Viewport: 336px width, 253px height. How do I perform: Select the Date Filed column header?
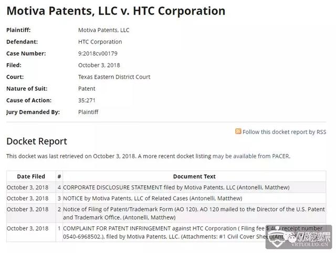pyautogui.click(x=31, y=177)
